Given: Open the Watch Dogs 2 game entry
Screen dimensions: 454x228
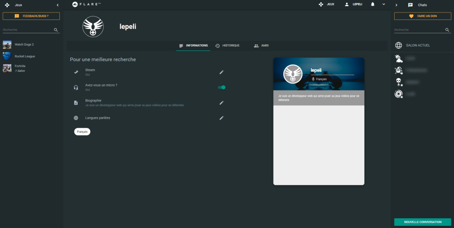Looking at the screenshot, I should [x=31, y=45].
